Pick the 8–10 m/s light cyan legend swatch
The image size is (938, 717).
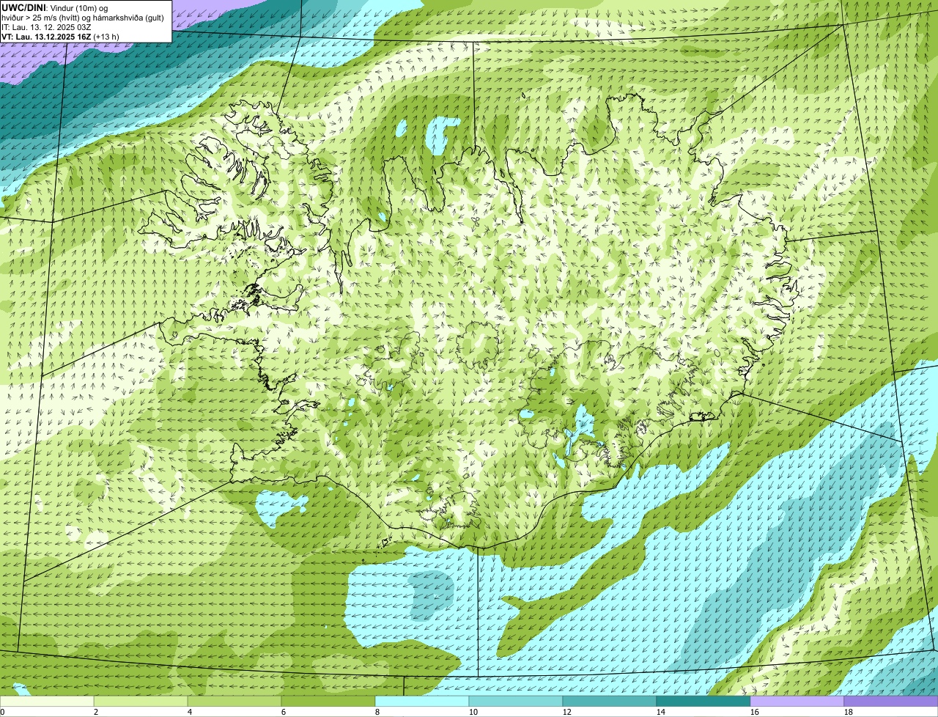422,701
